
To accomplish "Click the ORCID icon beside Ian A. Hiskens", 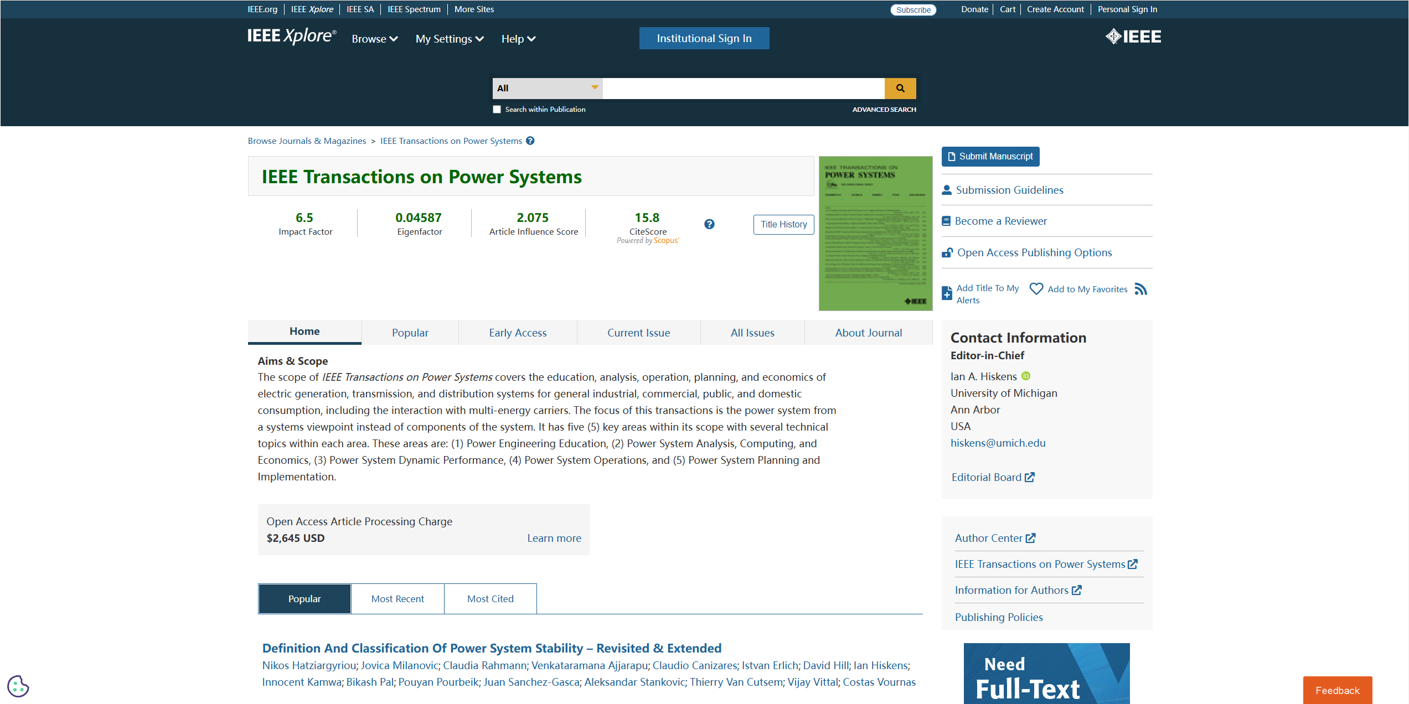I will pyautogui.click(x=1026, y=376).
